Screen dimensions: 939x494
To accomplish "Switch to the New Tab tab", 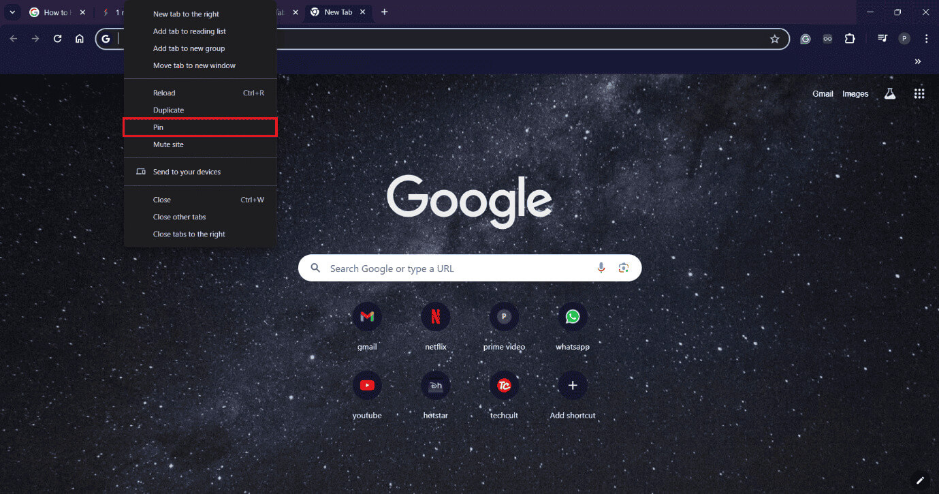I will tap(338, 12).
